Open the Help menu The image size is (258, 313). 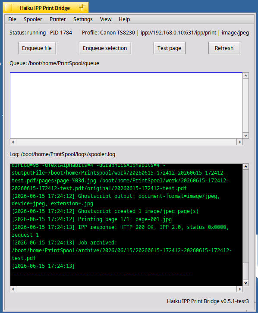[x=124, y=19]
